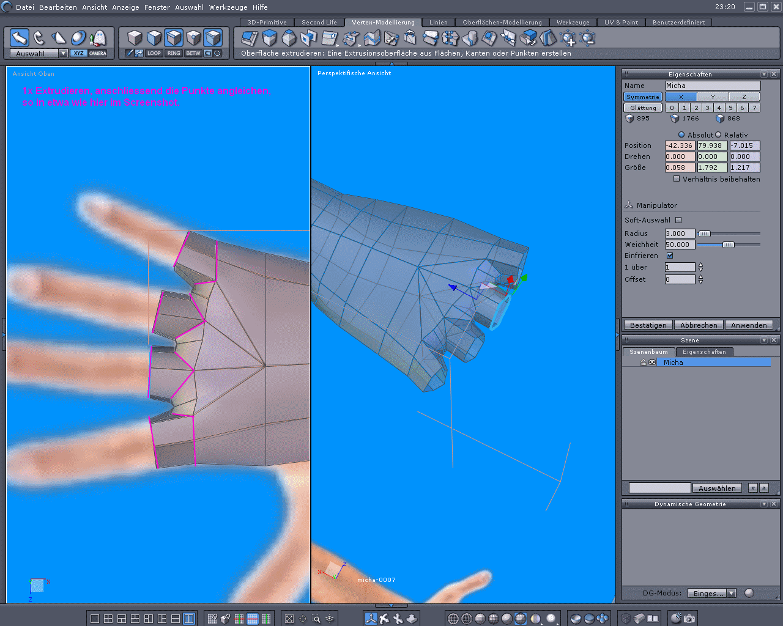The width and height of the screenshot is (783, 626).
Task: Pick the remove-smoothing-level sphere with minus
Action: [x=588, y=39]
